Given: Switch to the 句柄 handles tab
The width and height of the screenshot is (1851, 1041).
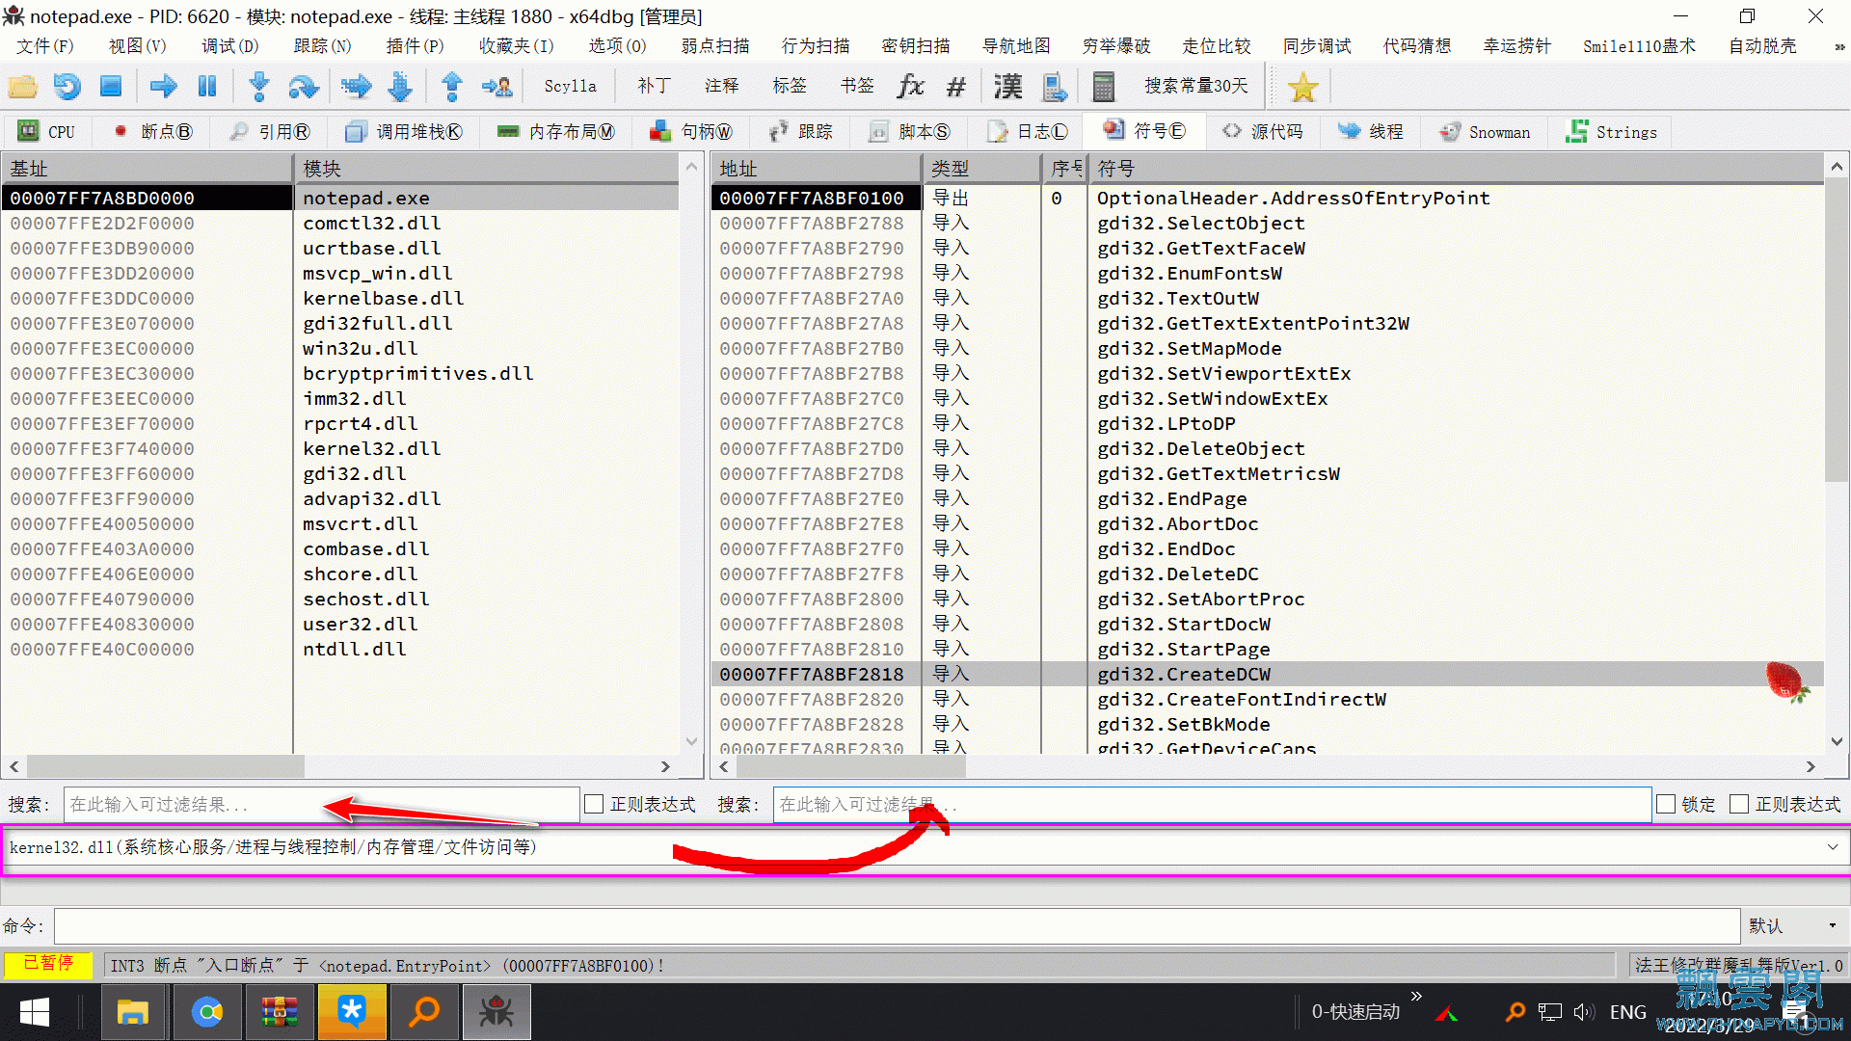Looking at the screenshot, I should click(x=691, y=132).
